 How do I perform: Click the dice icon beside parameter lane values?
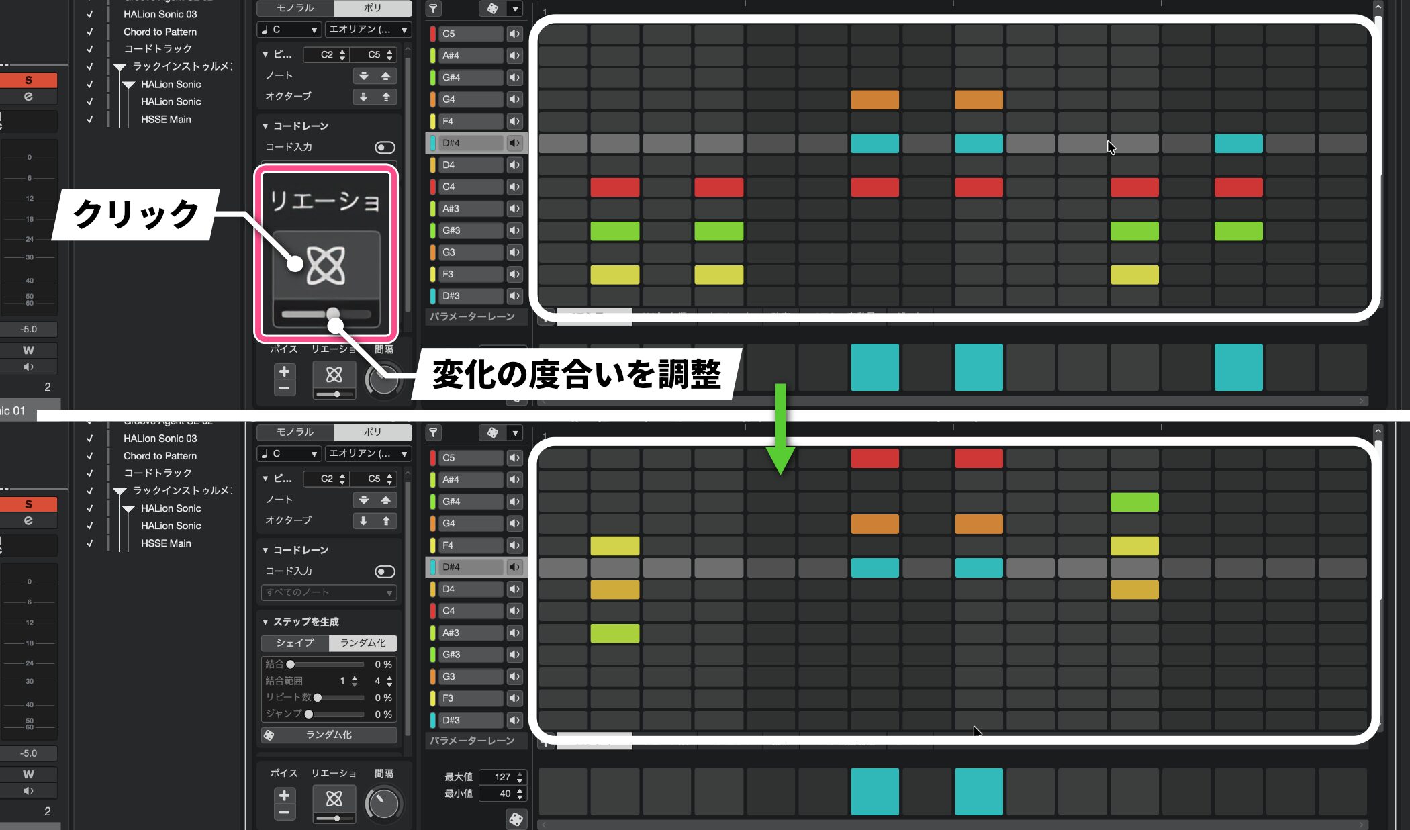(x=516, y=819)
